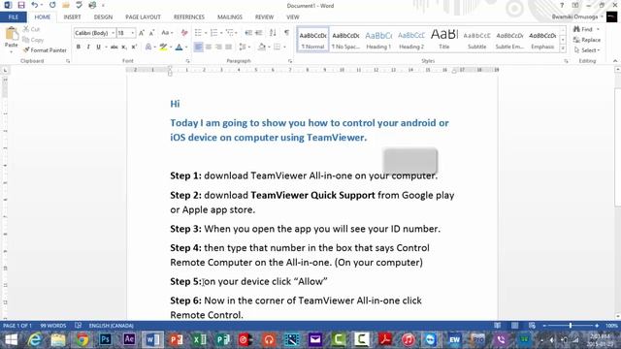Toggle subscript formatting
The height and width of the screenshot is (349, 621).
[x=124, y=48]
